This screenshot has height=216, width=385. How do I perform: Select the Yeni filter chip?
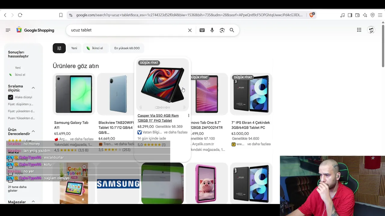tap(74, 48)
